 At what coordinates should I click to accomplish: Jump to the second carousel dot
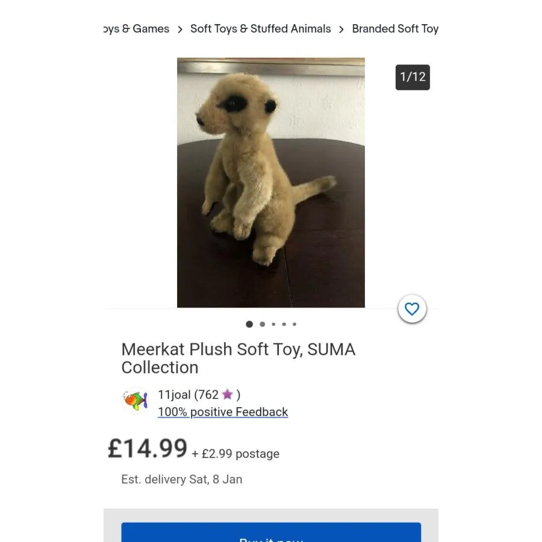pos(262,324)
